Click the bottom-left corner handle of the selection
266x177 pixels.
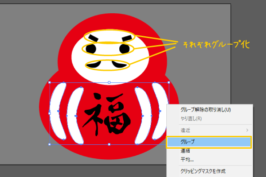pos(50,144)
